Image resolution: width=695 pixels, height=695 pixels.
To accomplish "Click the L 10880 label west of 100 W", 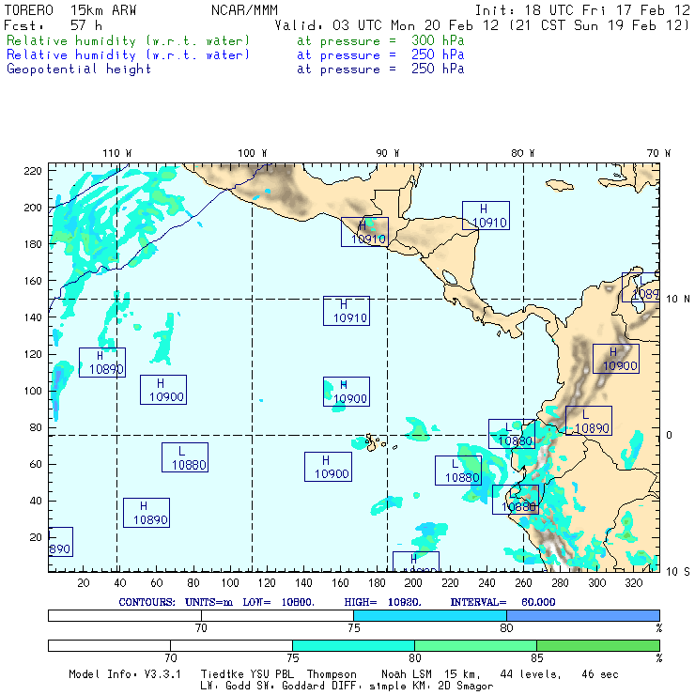I will tap(184, 457).
